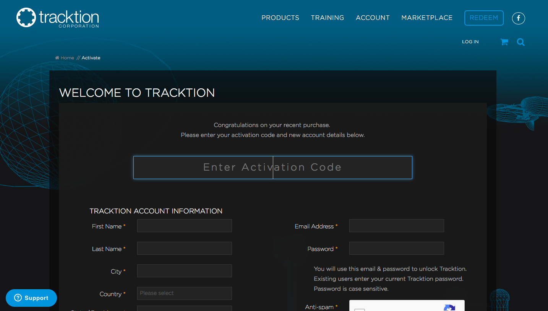Viewport: 548px width, 311px height.
Task: Open the PRODUCTS menu
Action: tap(280, 18)
